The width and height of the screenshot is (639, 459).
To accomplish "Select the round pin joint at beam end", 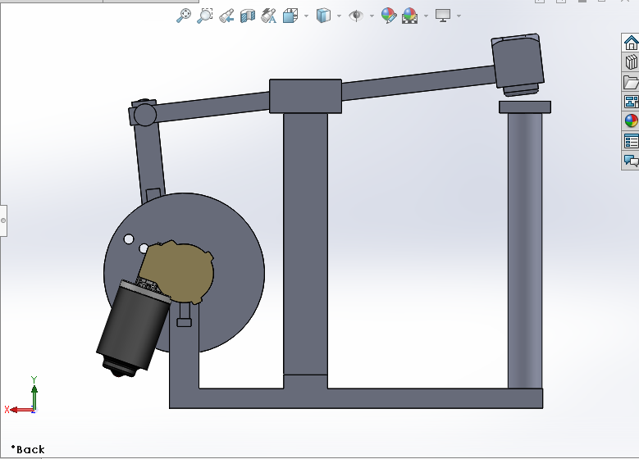I will pos(144,115).
